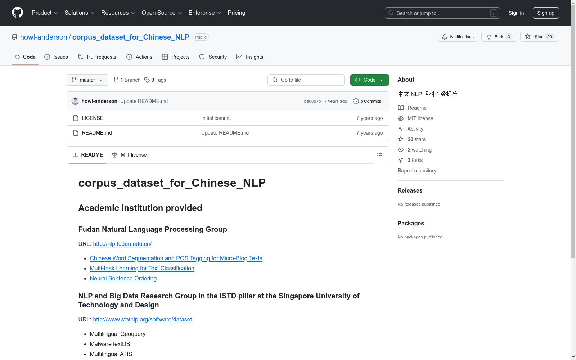Expand the Resources menu
The height and width of the screenshot is (360, 576).
[118, 13]
